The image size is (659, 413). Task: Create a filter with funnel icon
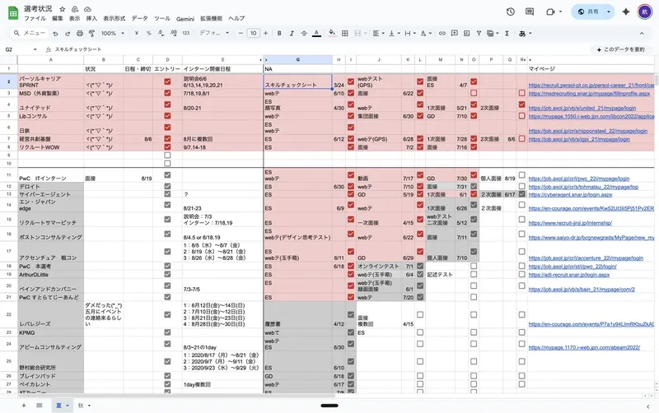pyautogui.click(x=479, y=33)
